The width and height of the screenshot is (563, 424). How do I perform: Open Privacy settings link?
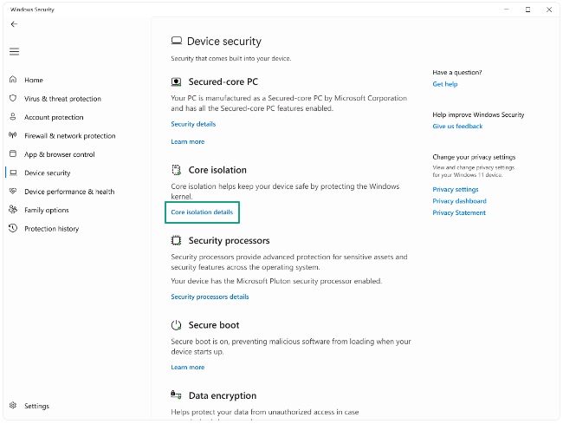(456, 189)
